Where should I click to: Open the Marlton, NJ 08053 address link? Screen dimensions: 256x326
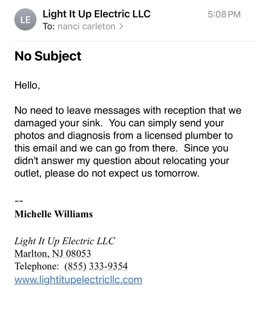point(53,254)
